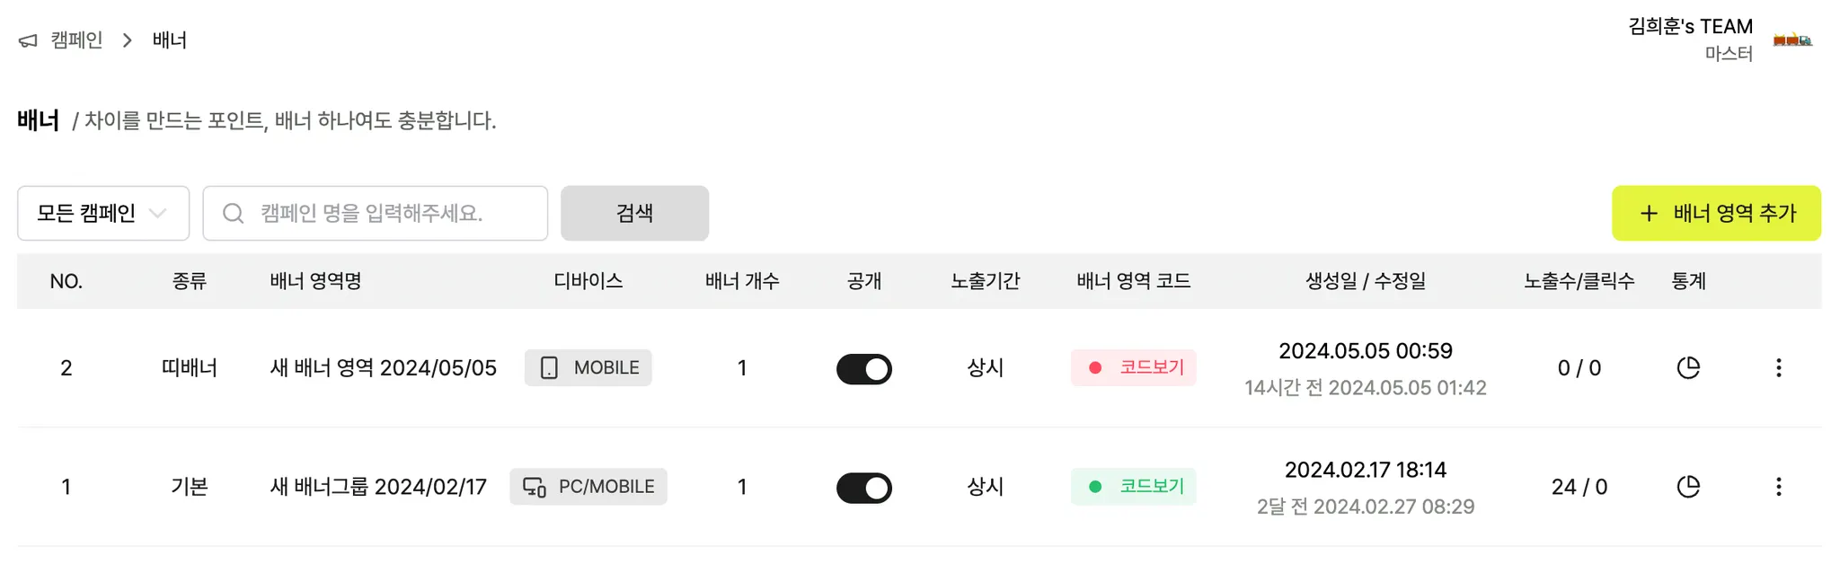Click the PC/MOBILE device badge in row 1
This screenshot has height=564, width=1840.
coord(588,487)
